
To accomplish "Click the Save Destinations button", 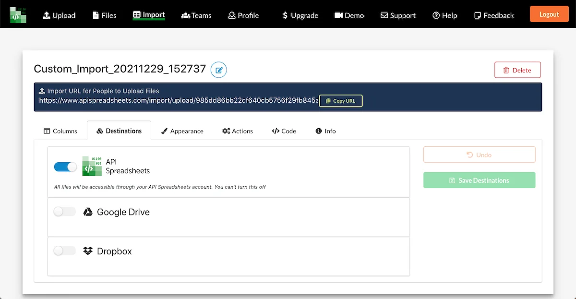I will pyautogui.click(x=479, y=180).
